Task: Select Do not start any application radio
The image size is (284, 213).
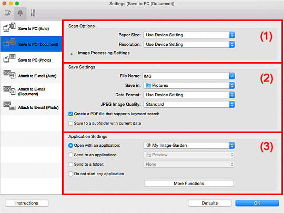Action: click(70, 174)
